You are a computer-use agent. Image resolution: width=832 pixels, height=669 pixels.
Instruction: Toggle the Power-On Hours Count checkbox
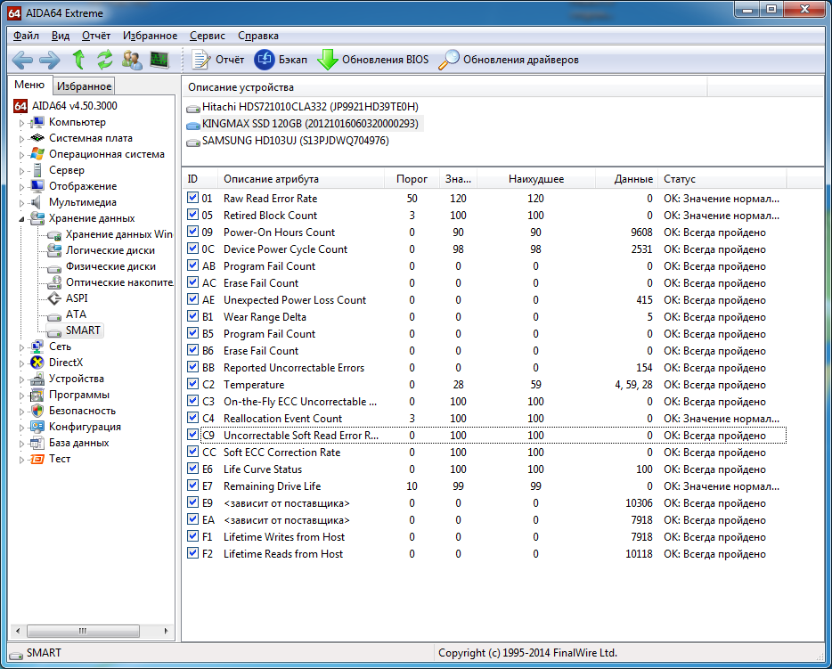click(x=192, y=232)
